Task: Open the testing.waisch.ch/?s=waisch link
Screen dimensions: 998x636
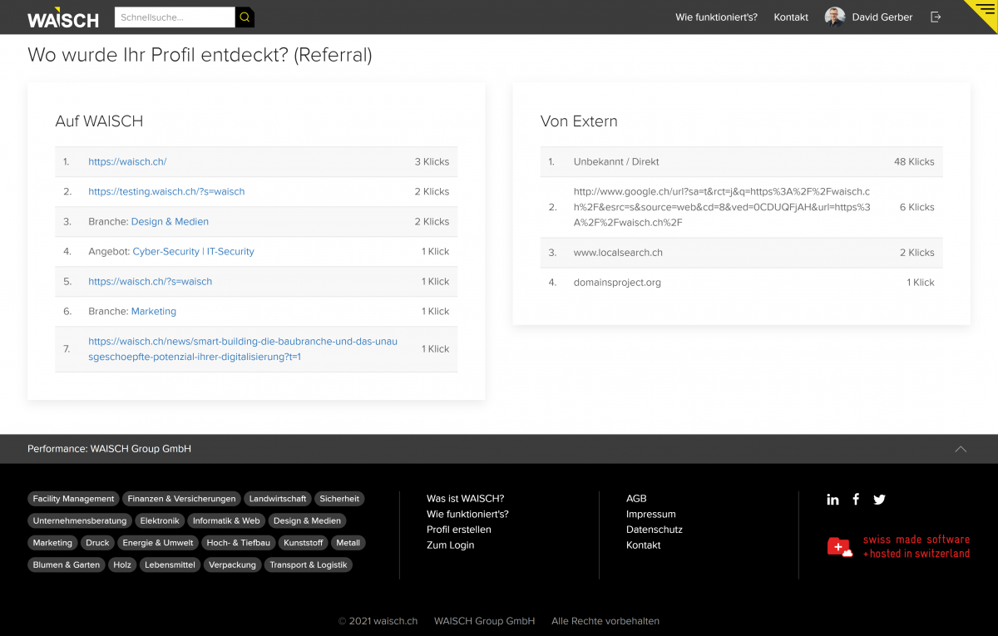Action: (166, 192)
